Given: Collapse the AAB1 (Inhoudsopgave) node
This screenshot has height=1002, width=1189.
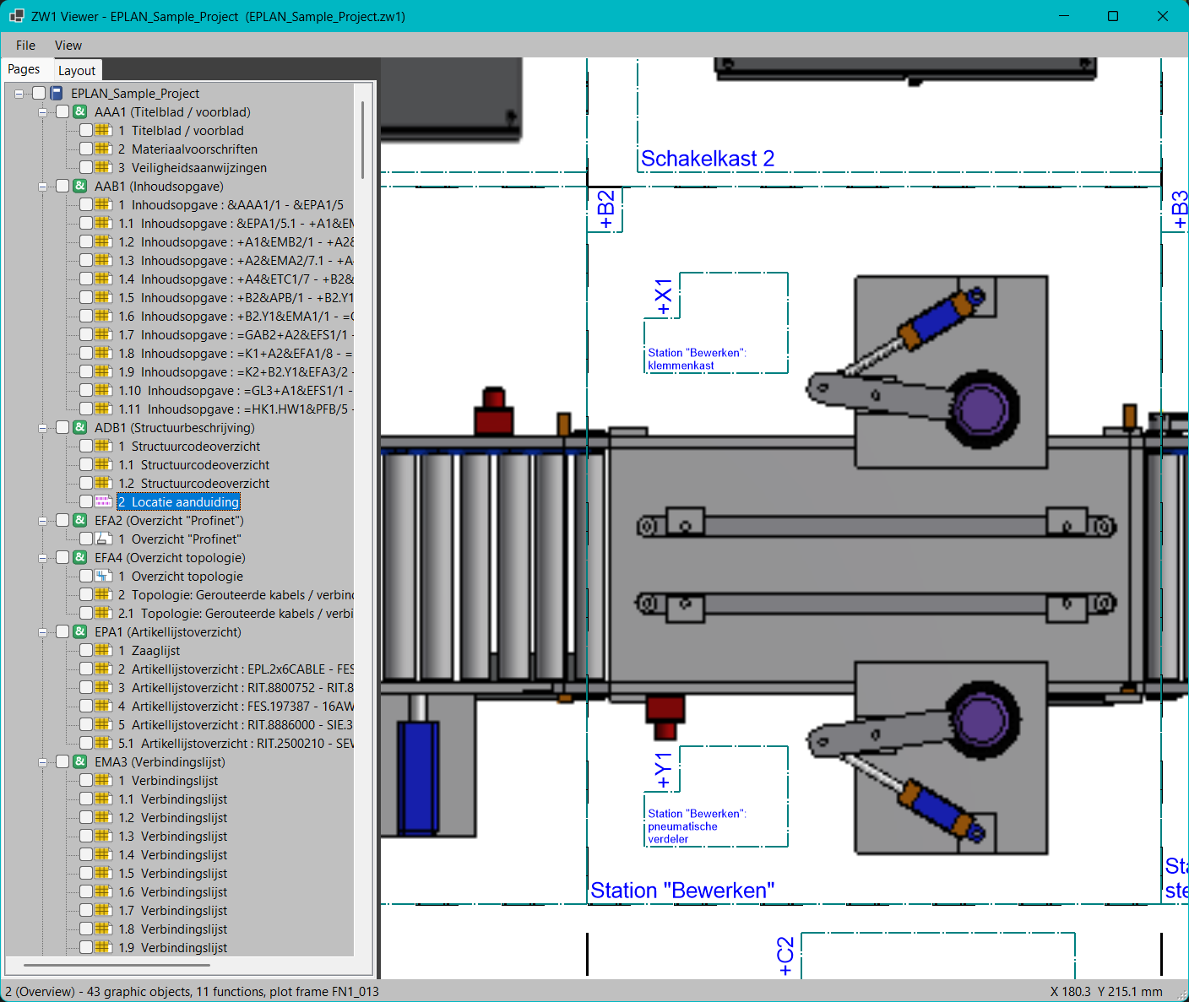Looking at the screenshot, I should [x=42, y=187].
